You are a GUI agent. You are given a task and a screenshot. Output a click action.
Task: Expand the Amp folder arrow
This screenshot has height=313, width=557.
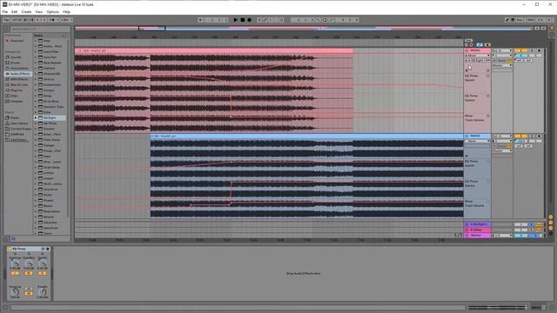(x=36, y=41)
